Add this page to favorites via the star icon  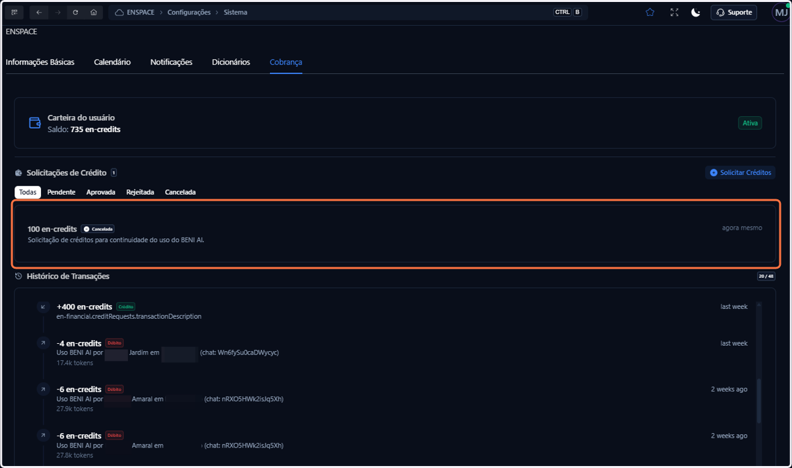click(x=650, y=12)
